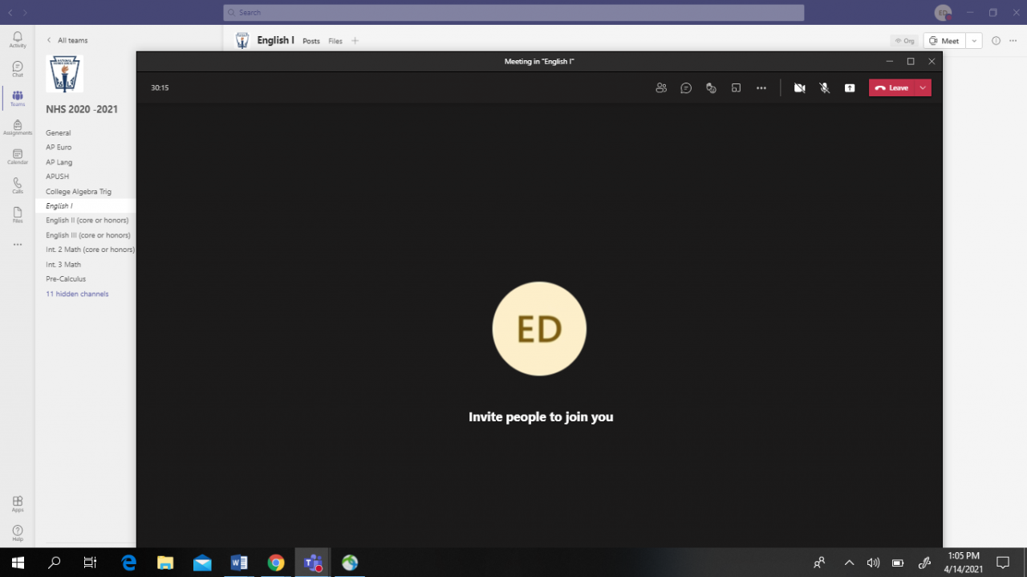
Task: Unmute the microphone in meeting
Action: [x=824, y=88]
